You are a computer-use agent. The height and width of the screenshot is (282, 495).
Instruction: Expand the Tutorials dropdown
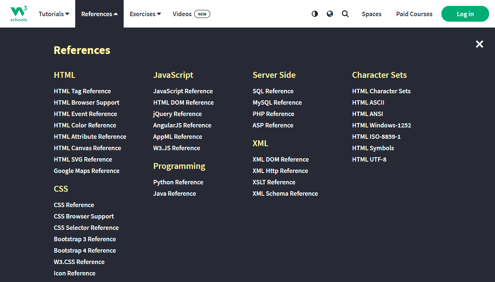click(x=54, y=14)
